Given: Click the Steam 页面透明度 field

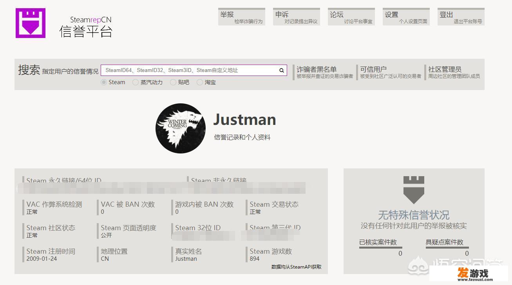Looking at the screenshot, I should pos(127,231).
